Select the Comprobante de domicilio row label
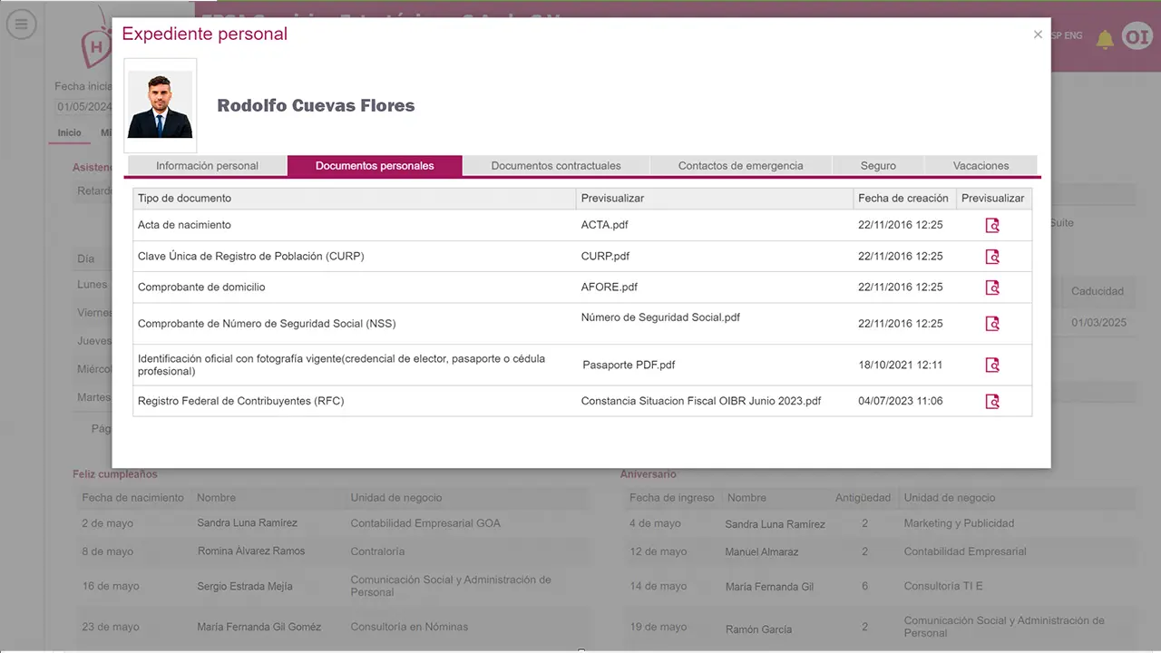 point(201,288)
